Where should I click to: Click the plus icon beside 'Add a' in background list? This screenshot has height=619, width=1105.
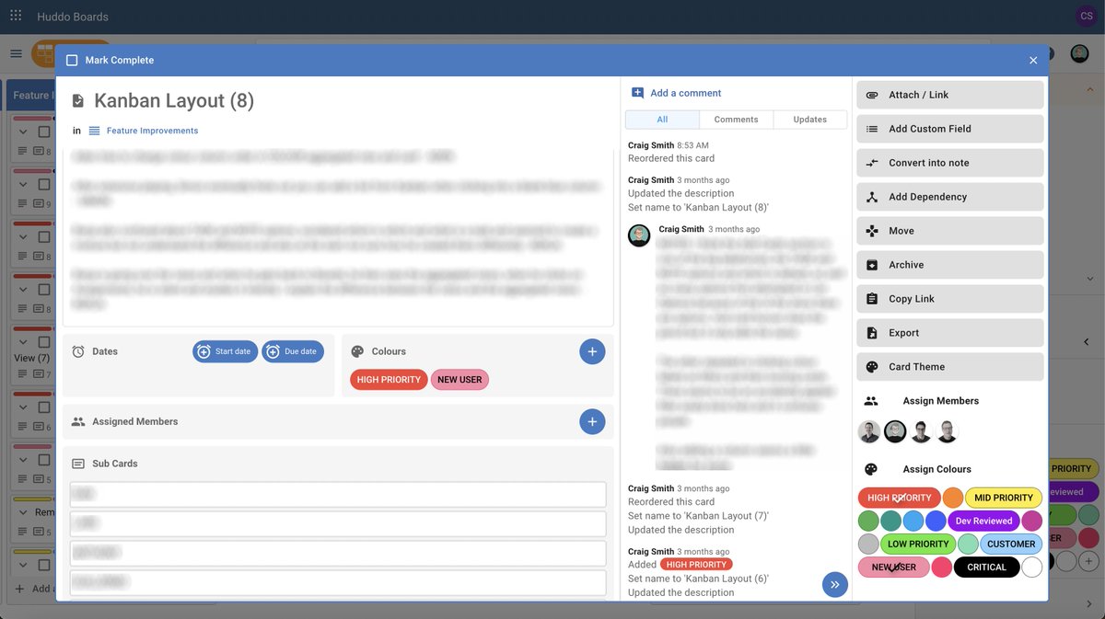click(x=19, y=589)
